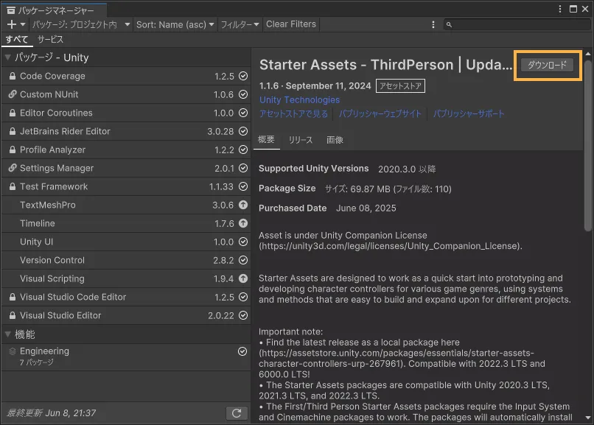Screen dimensions: 594x425
Task: Click the scroll down arrow in details panel
Action: [x=588, y=418]
